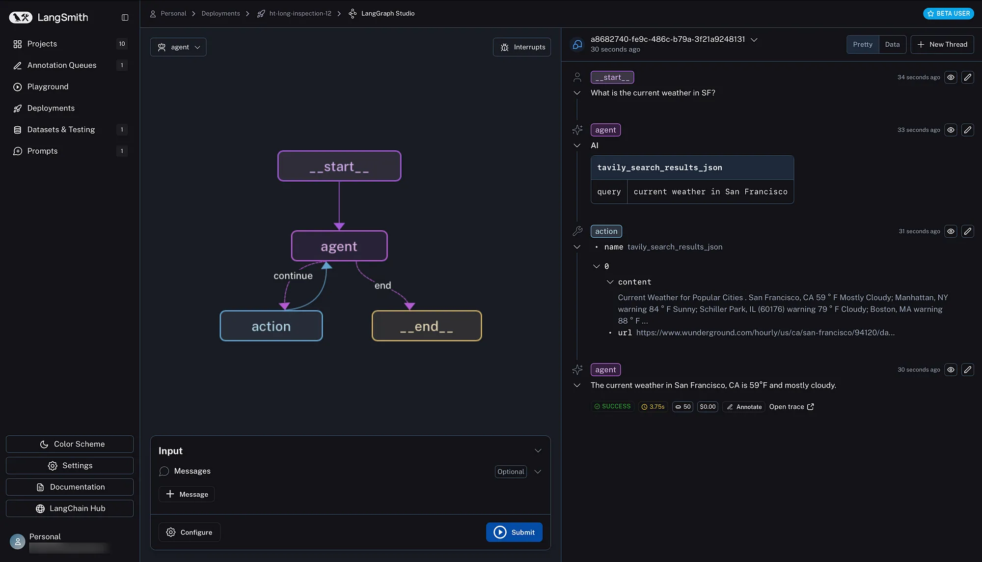Click the thread chat icon next to the thread ID
The width and height of the screenshot is (982, 562).
pos(577,44)
